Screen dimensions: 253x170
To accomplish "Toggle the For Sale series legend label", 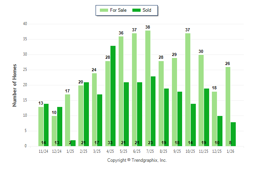I will tap(118, 10).
